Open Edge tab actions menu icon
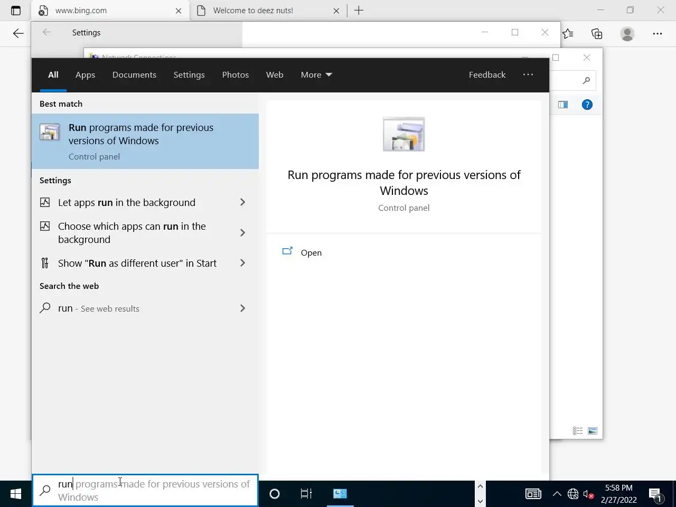This screenshot has width=676, height=507. tap(16, 11)
